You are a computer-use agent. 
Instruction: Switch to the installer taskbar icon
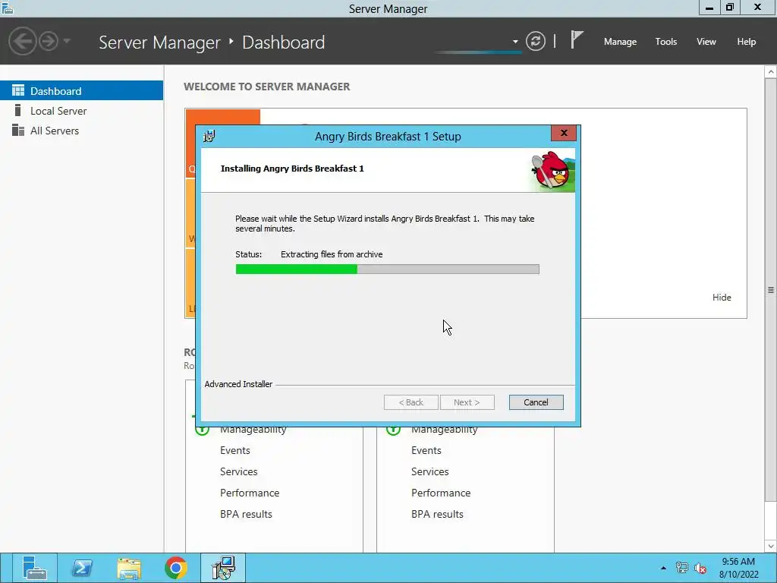[223, 568]
